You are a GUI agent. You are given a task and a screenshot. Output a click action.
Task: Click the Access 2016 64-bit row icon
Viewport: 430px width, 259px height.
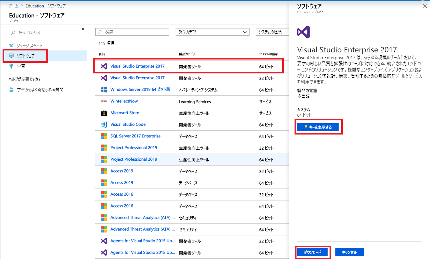tap(104, 206)
